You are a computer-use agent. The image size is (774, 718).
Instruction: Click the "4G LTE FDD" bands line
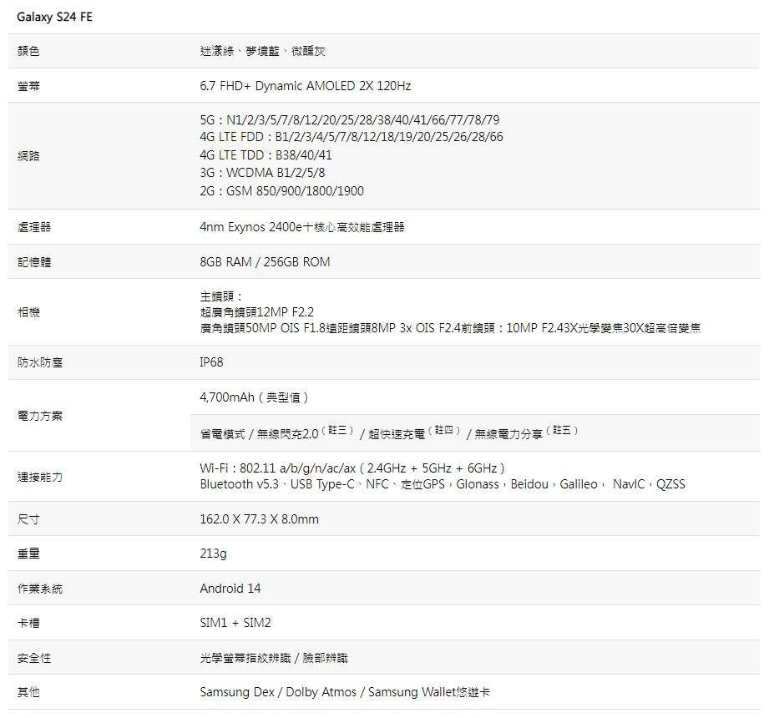pyautogui.click(x=352, y=137)
